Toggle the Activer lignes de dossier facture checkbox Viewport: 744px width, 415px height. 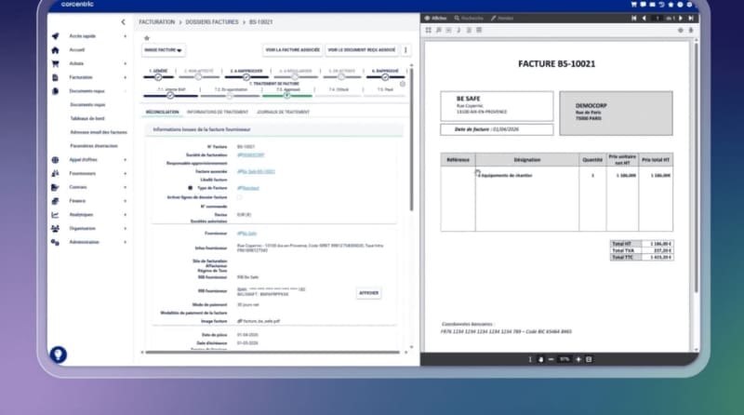click(239, 197)
